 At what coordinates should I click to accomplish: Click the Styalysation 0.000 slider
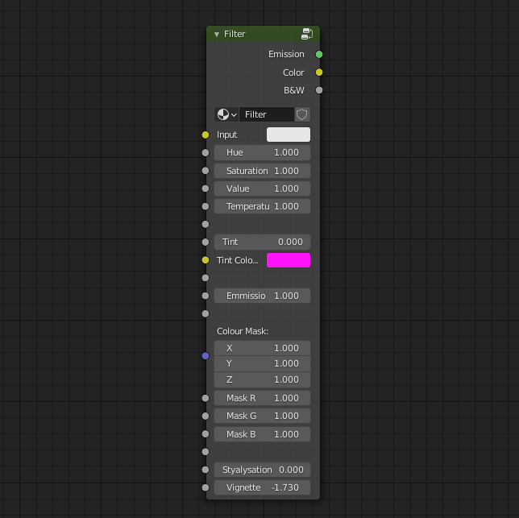click(262, 470)
